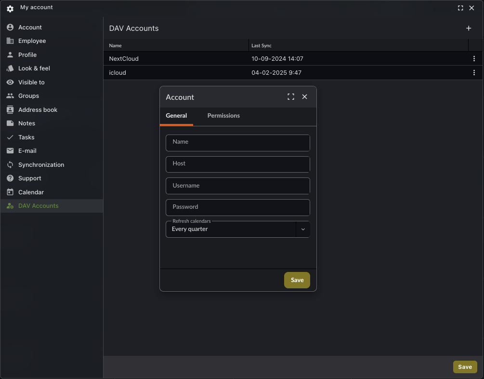Click the Calendar icon in sidebar

click(10, 192)
